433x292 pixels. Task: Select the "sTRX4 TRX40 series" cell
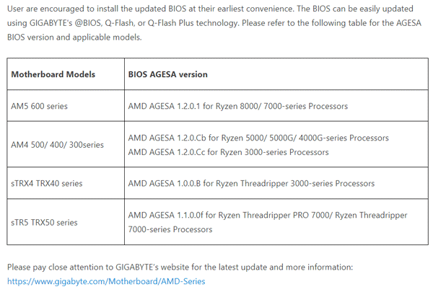coord(46,184)
